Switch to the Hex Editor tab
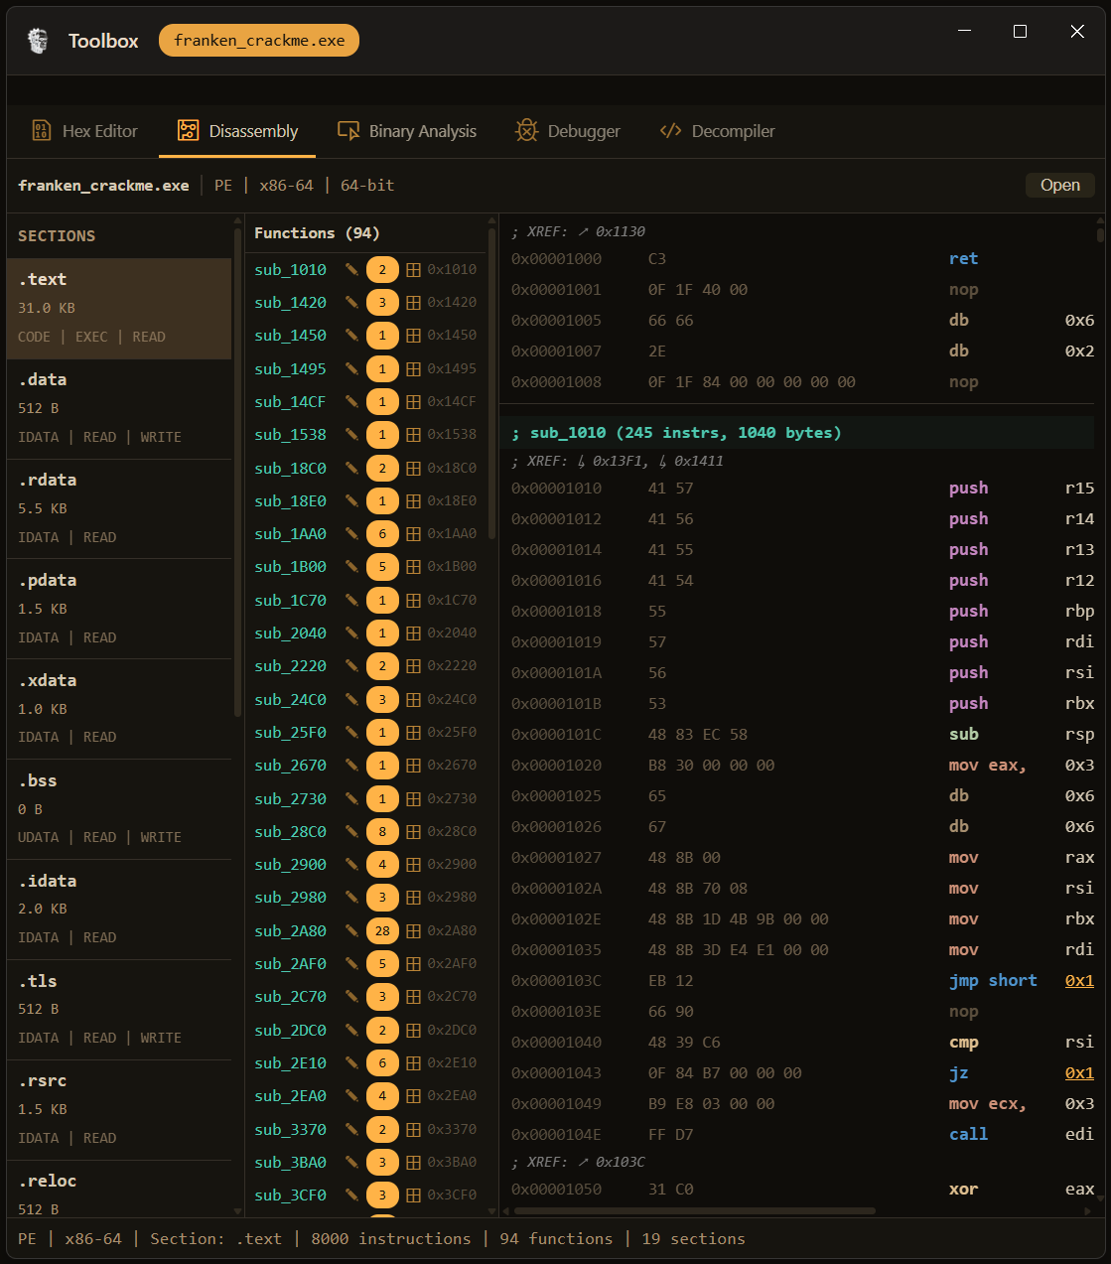1111x1264 pixels. point(84,131)
